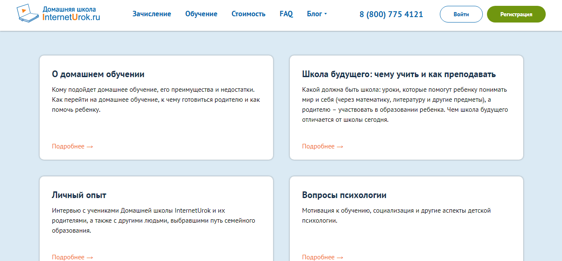This screenshot has width=562, height=261.
Task: Open Подробнее under О домашнем обучении
Action: 69,146
